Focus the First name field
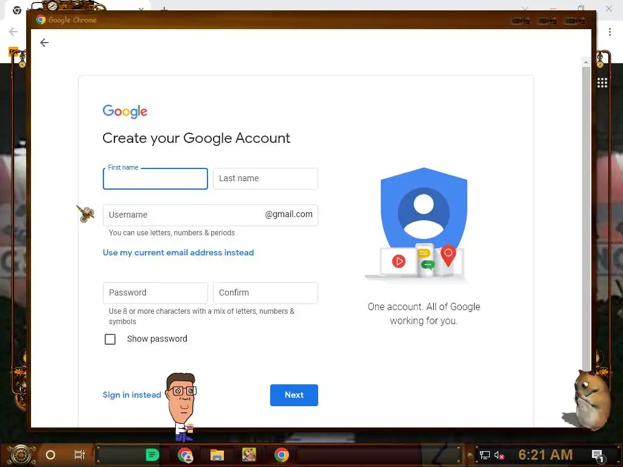 pyautogui.click(x=155, y=179)
